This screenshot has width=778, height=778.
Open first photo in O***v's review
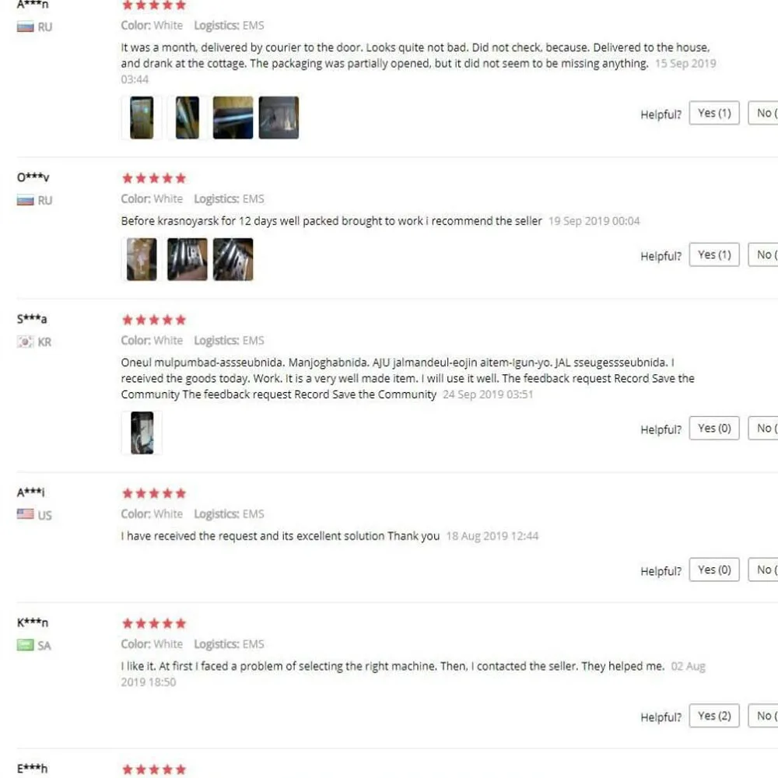142,259
